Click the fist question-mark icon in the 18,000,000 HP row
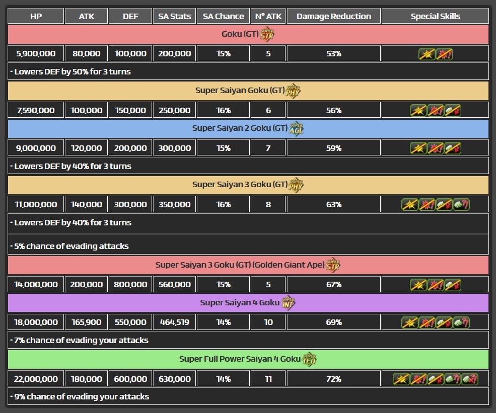 pyautogui.click(x=461, y=322)
